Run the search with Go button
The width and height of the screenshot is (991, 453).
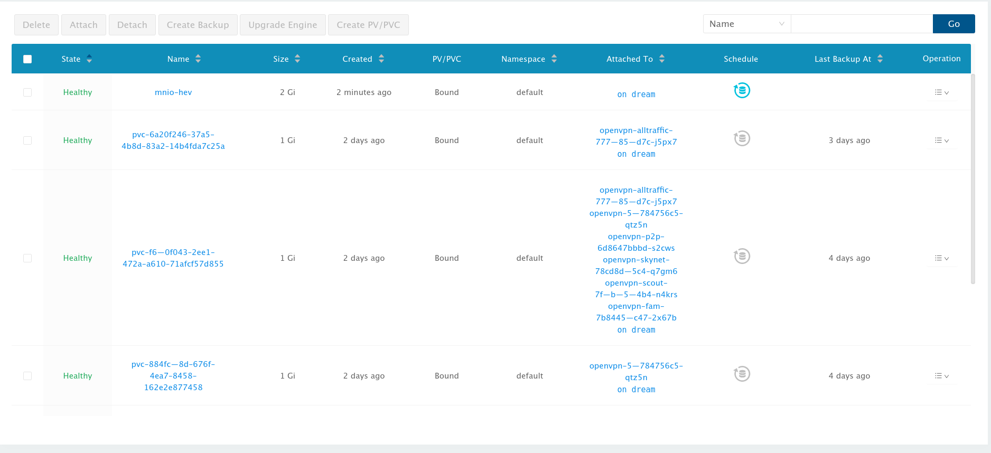tap(953, 24)
